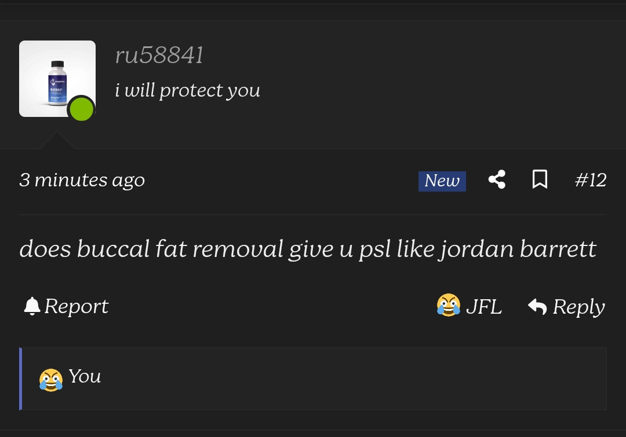Open the post permalink #12
Image resolution: width=626 pixels, height=437 pixels.
click(591, 180)
